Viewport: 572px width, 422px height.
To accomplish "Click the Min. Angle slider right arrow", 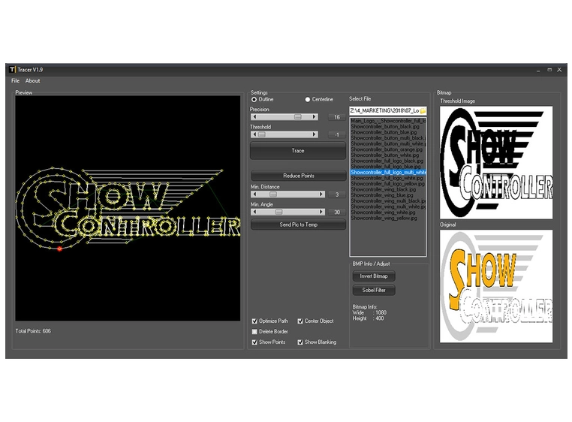I will click(321, 212).
